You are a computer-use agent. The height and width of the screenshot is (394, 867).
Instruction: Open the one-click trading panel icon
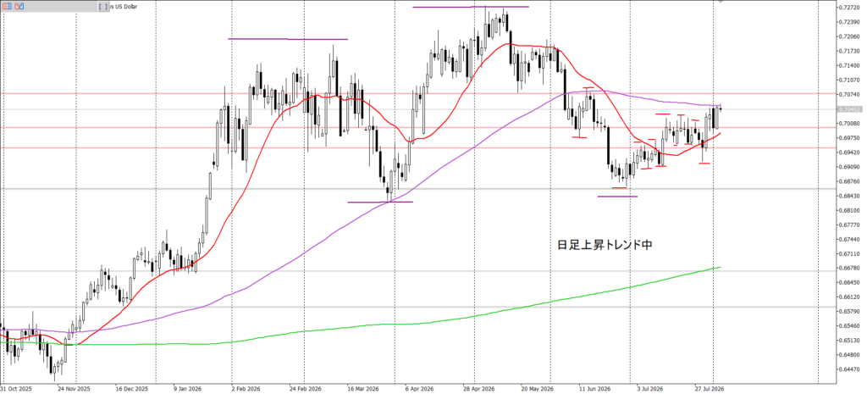19,7
